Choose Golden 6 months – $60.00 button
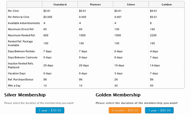This screenshot has height=115, width=191. [x=125, y=110]
